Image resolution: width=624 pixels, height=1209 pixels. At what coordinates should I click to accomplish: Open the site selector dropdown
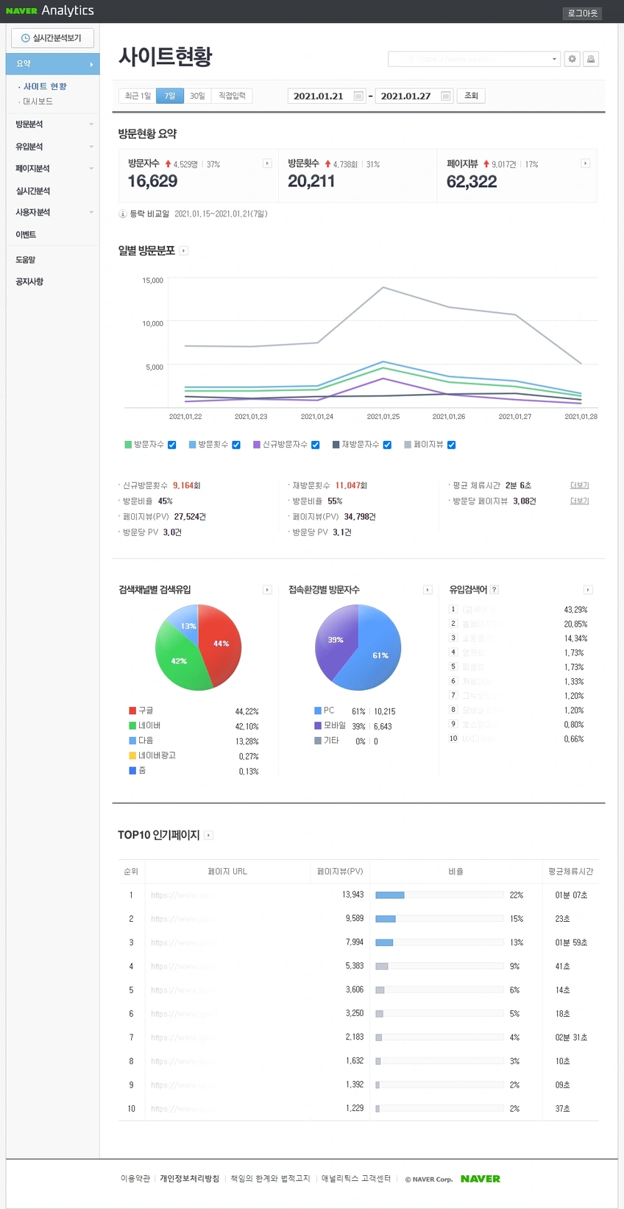(474, 59)
